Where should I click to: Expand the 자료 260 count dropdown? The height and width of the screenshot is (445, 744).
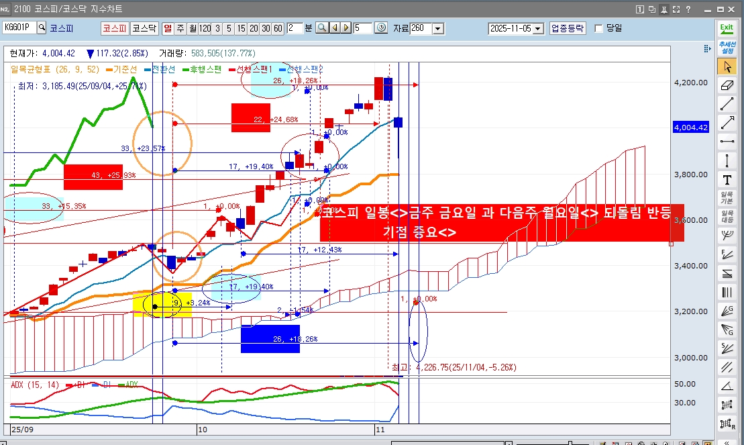click(x=438, y=28)
